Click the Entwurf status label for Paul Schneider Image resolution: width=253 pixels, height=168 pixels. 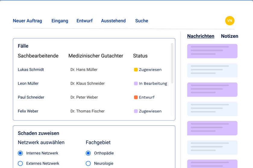tap(147, 97)
